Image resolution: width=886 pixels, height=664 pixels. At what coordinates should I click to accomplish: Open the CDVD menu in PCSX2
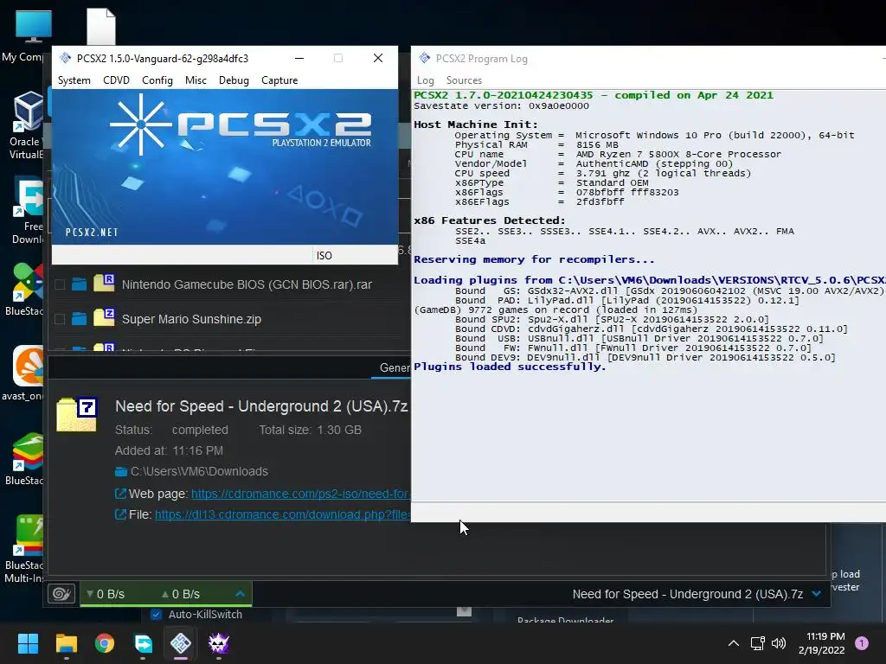pos(117,80)
